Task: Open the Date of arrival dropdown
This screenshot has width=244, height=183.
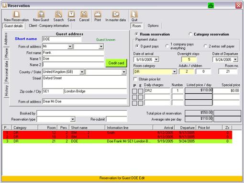Action: pyautogui.click(x=156, y=59)
